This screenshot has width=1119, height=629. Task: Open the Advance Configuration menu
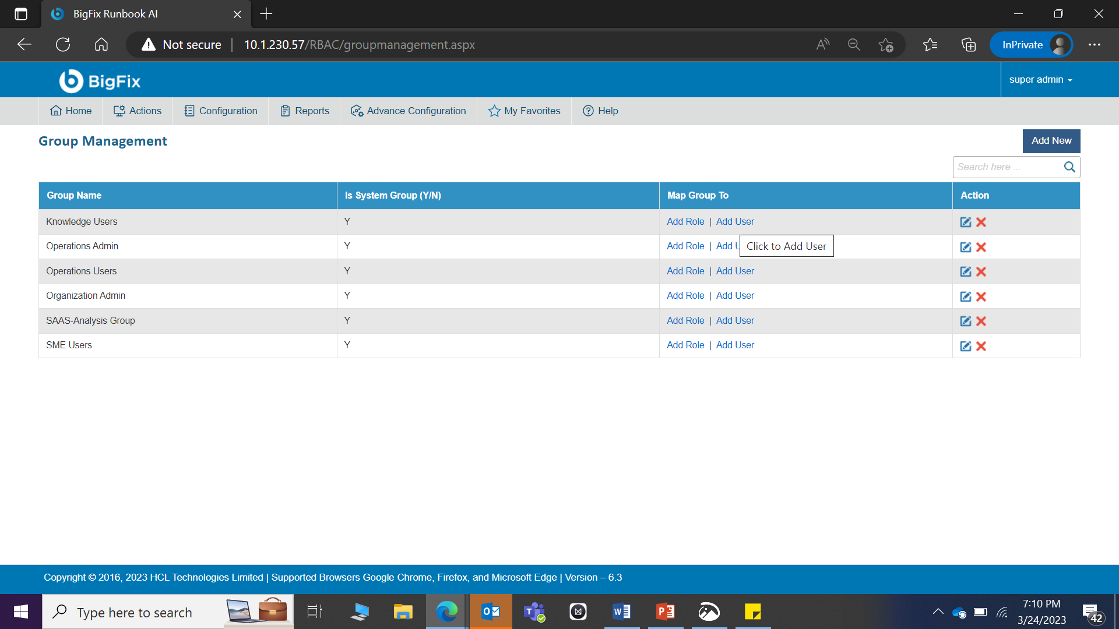409,111
